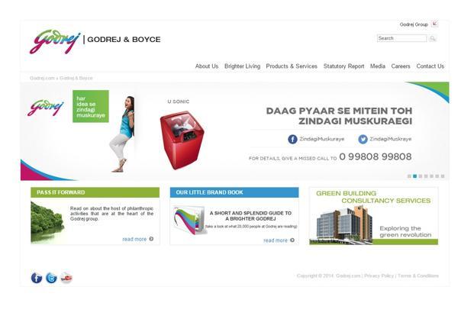Click the phone number 0 99808 99808
Viewport: 474px width, 316px height.
click(x=376, y=156)
